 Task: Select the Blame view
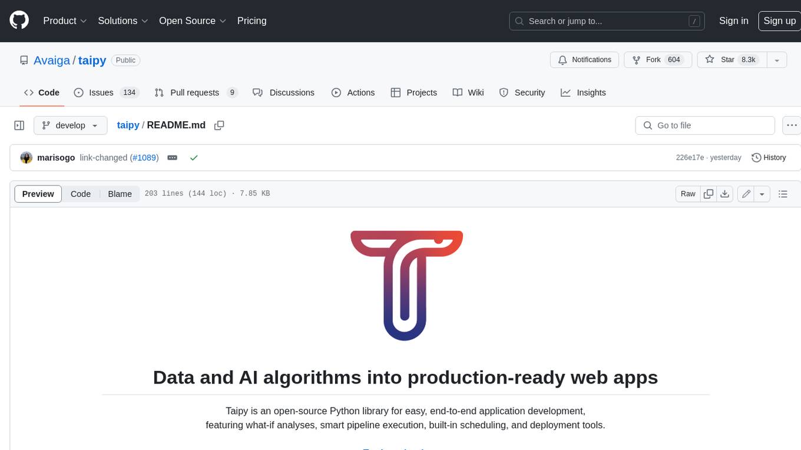[x=120, y=194]
